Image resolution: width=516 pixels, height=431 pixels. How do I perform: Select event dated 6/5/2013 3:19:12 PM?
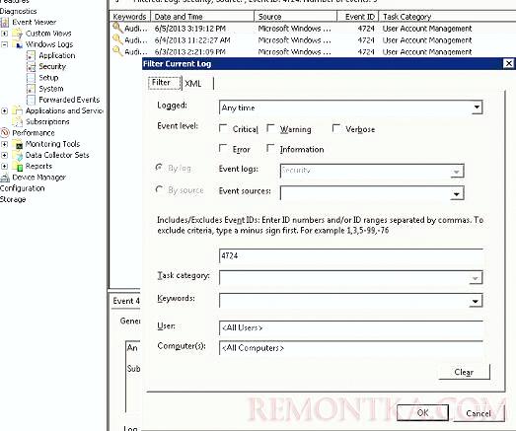pos(313,29)
